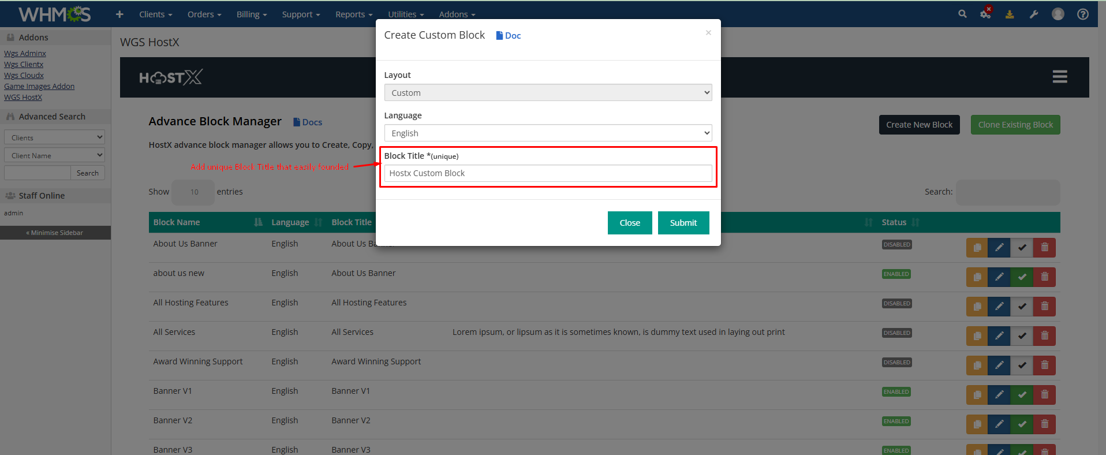The image size is (1106, 455).
Task: Click the plus add-new icon in navbar
Action: tap(119, 14)
